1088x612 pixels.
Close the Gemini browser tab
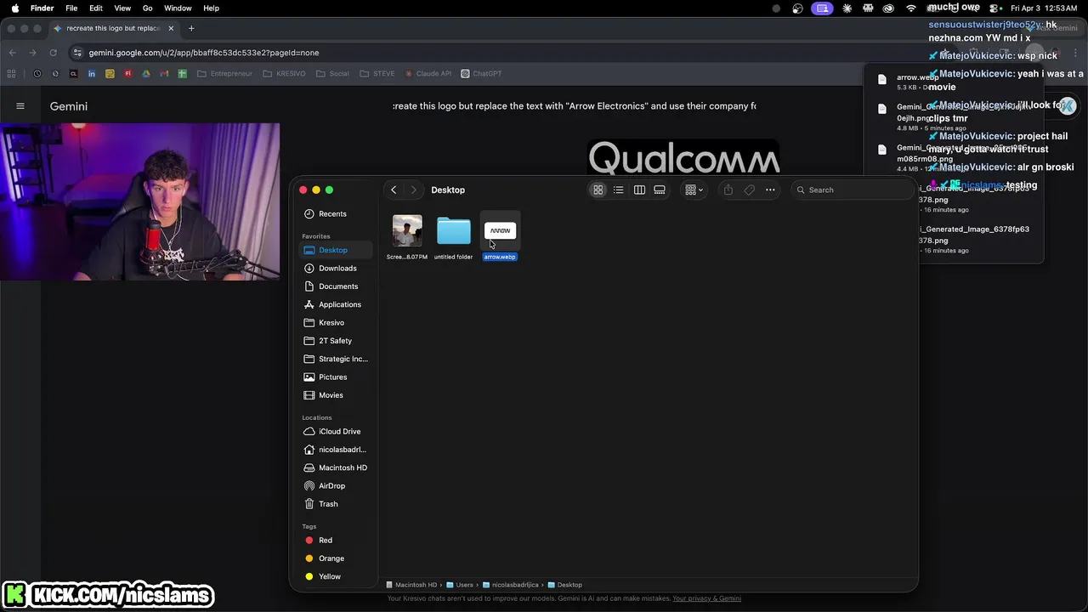pos(171,28)
